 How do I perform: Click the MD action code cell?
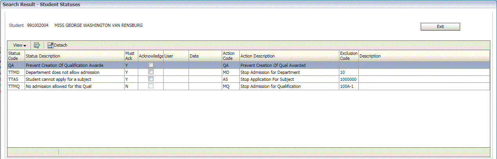pos(231,72)
